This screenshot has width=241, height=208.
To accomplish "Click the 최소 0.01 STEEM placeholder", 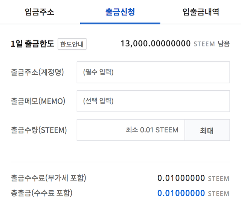I will [x=152, y=130].
